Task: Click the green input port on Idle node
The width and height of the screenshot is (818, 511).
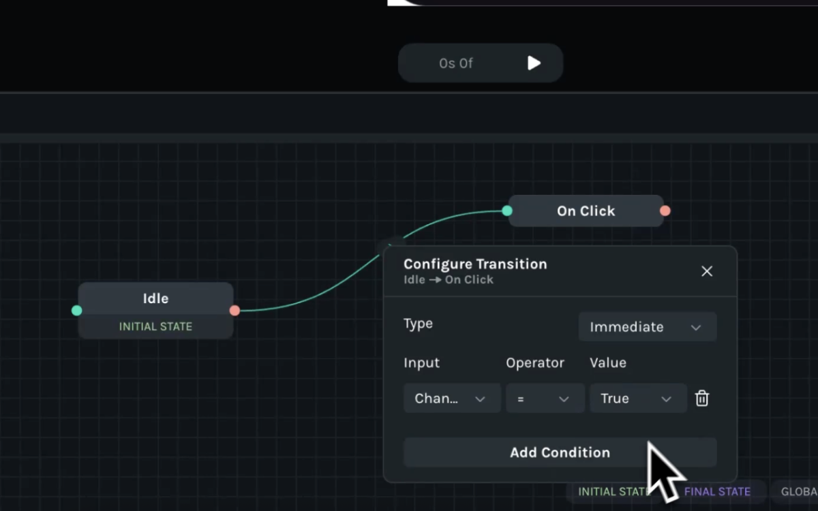Action: tap(77, 311)
